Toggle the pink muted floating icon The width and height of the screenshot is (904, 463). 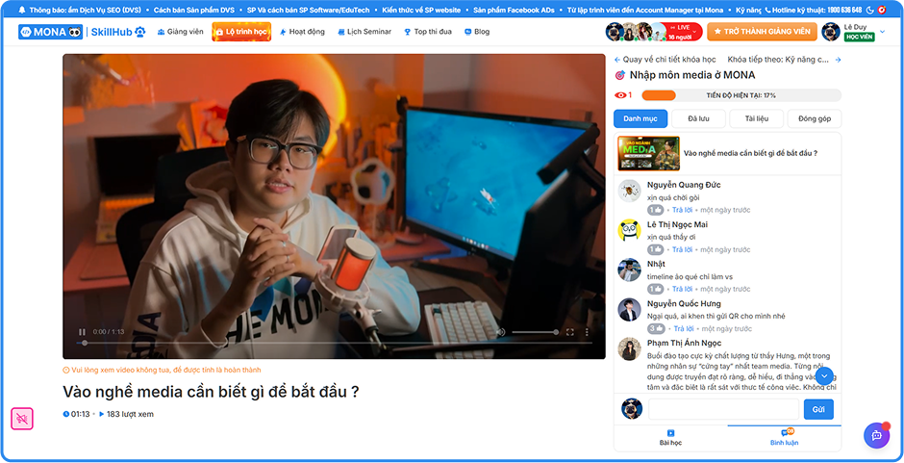coord(22,419)
